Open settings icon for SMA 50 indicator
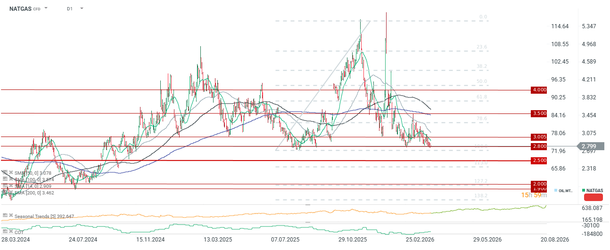The height and width of the screenshot is (250, 610). click(x=5, y=173)
